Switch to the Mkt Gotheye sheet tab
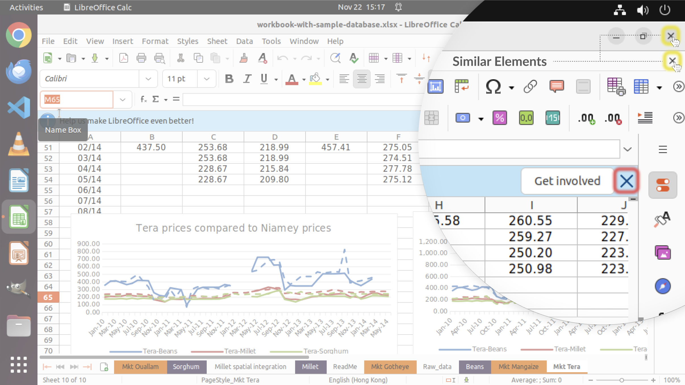Viewport: 685px width, 385px height. [390, 367]
